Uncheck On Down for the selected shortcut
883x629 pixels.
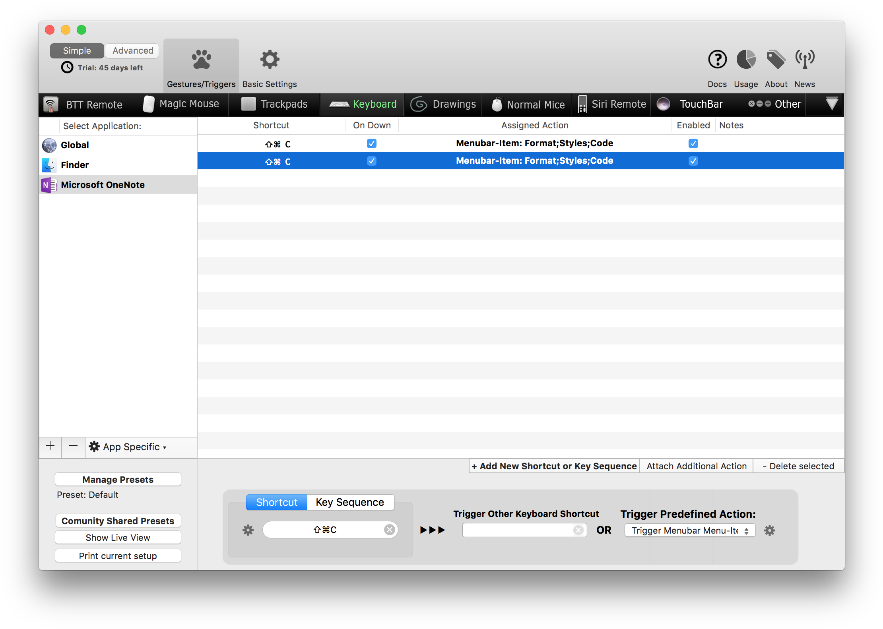coord(372,161)
